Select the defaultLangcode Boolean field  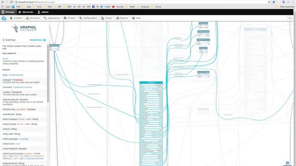(x=24, y=102)
